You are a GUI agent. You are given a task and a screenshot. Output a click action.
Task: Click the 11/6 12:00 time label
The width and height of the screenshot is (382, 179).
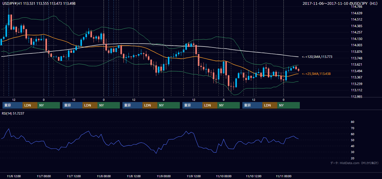(x=14, y=176)
